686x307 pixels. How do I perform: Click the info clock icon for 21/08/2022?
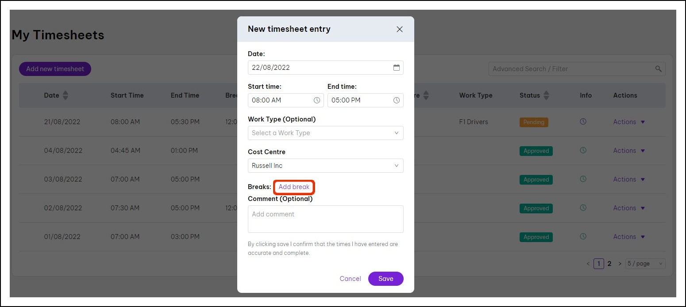click(583, 121)
